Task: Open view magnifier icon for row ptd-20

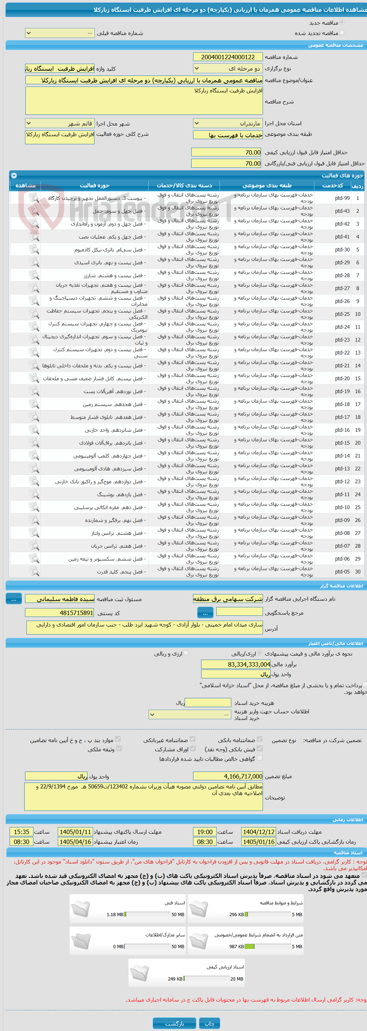Action: tap(34, 378)
